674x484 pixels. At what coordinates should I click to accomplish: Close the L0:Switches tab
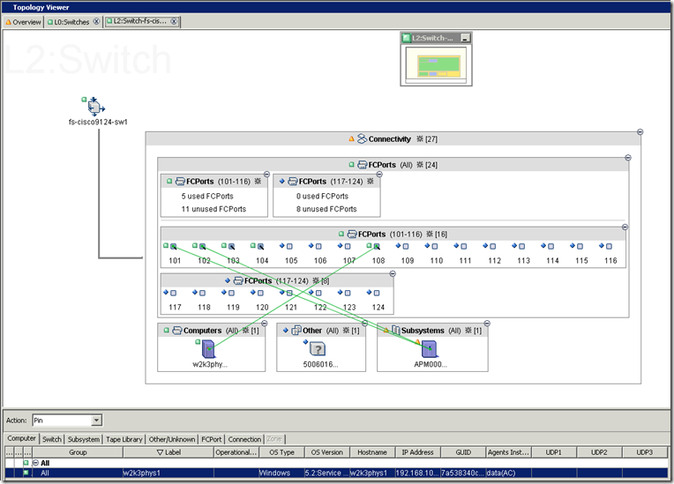point(96,21)
